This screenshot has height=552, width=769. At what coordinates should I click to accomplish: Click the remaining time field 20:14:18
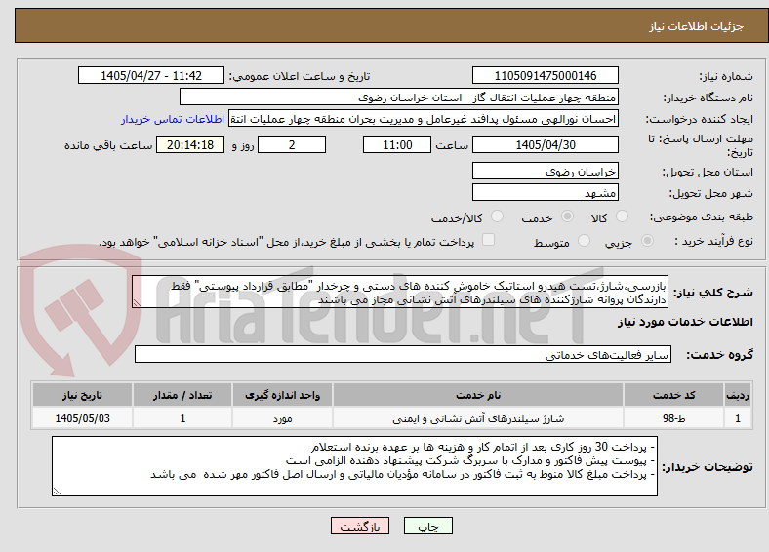point(190,144)
